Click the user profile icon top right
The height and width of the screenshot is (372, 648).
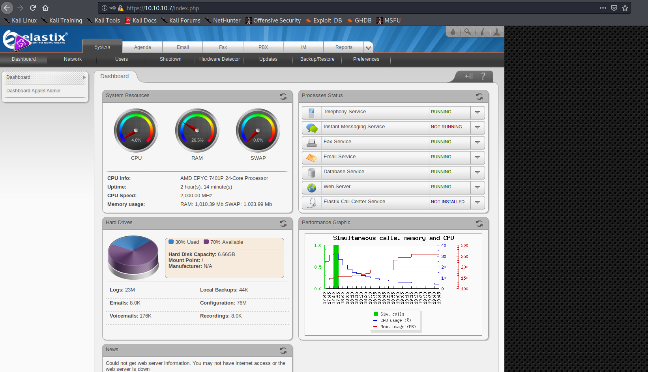pyautogui.click(x=496, y=32)
